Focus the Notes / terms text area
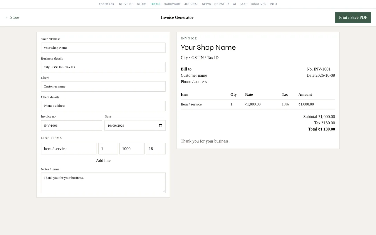The image size is (376, 235). pyautogui.click(x=103, y=183)
